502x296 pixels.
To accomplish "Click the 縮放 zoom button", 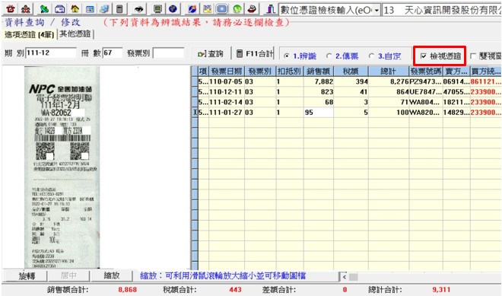I will pyautogui.click(x=111, y=275).
